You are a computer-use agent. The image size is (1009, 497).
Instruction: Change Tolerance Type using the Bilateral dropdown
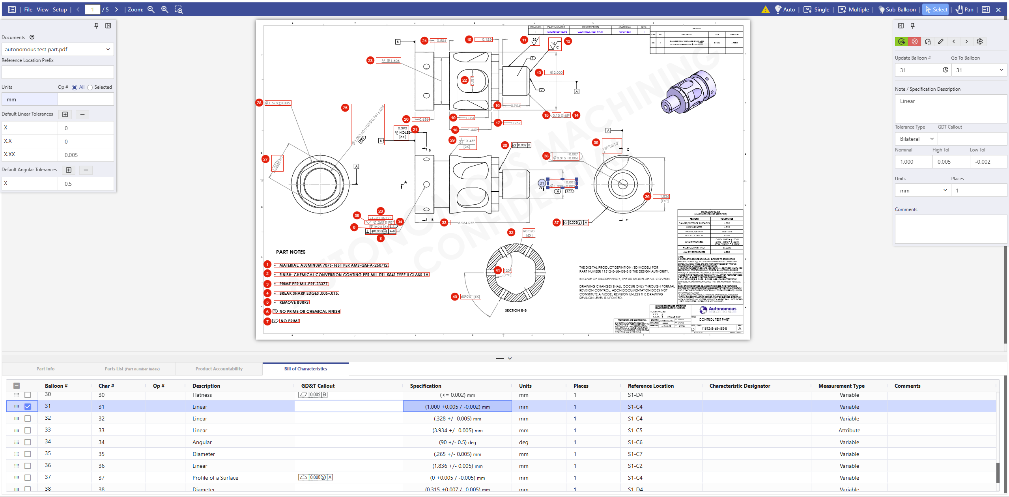click(x=915, y=138)
